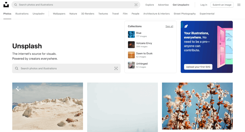Image resolution: width=245 pixels, height=132 pixels.
Task: Click Submit an image button
Action: click(x=222, y=5)
